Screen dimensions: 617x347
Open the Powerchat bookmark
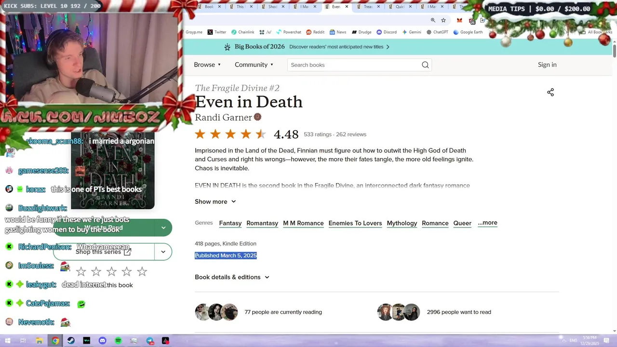tap(288, 32)
